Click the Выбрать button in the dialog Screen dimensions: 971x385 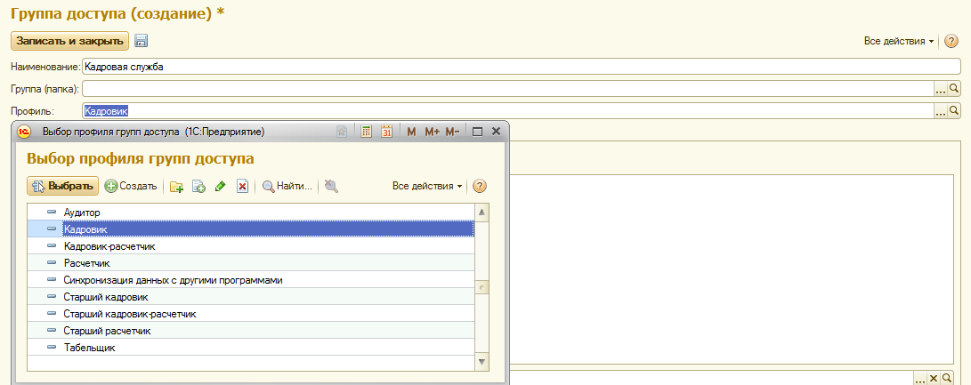[x=62, y=186]
